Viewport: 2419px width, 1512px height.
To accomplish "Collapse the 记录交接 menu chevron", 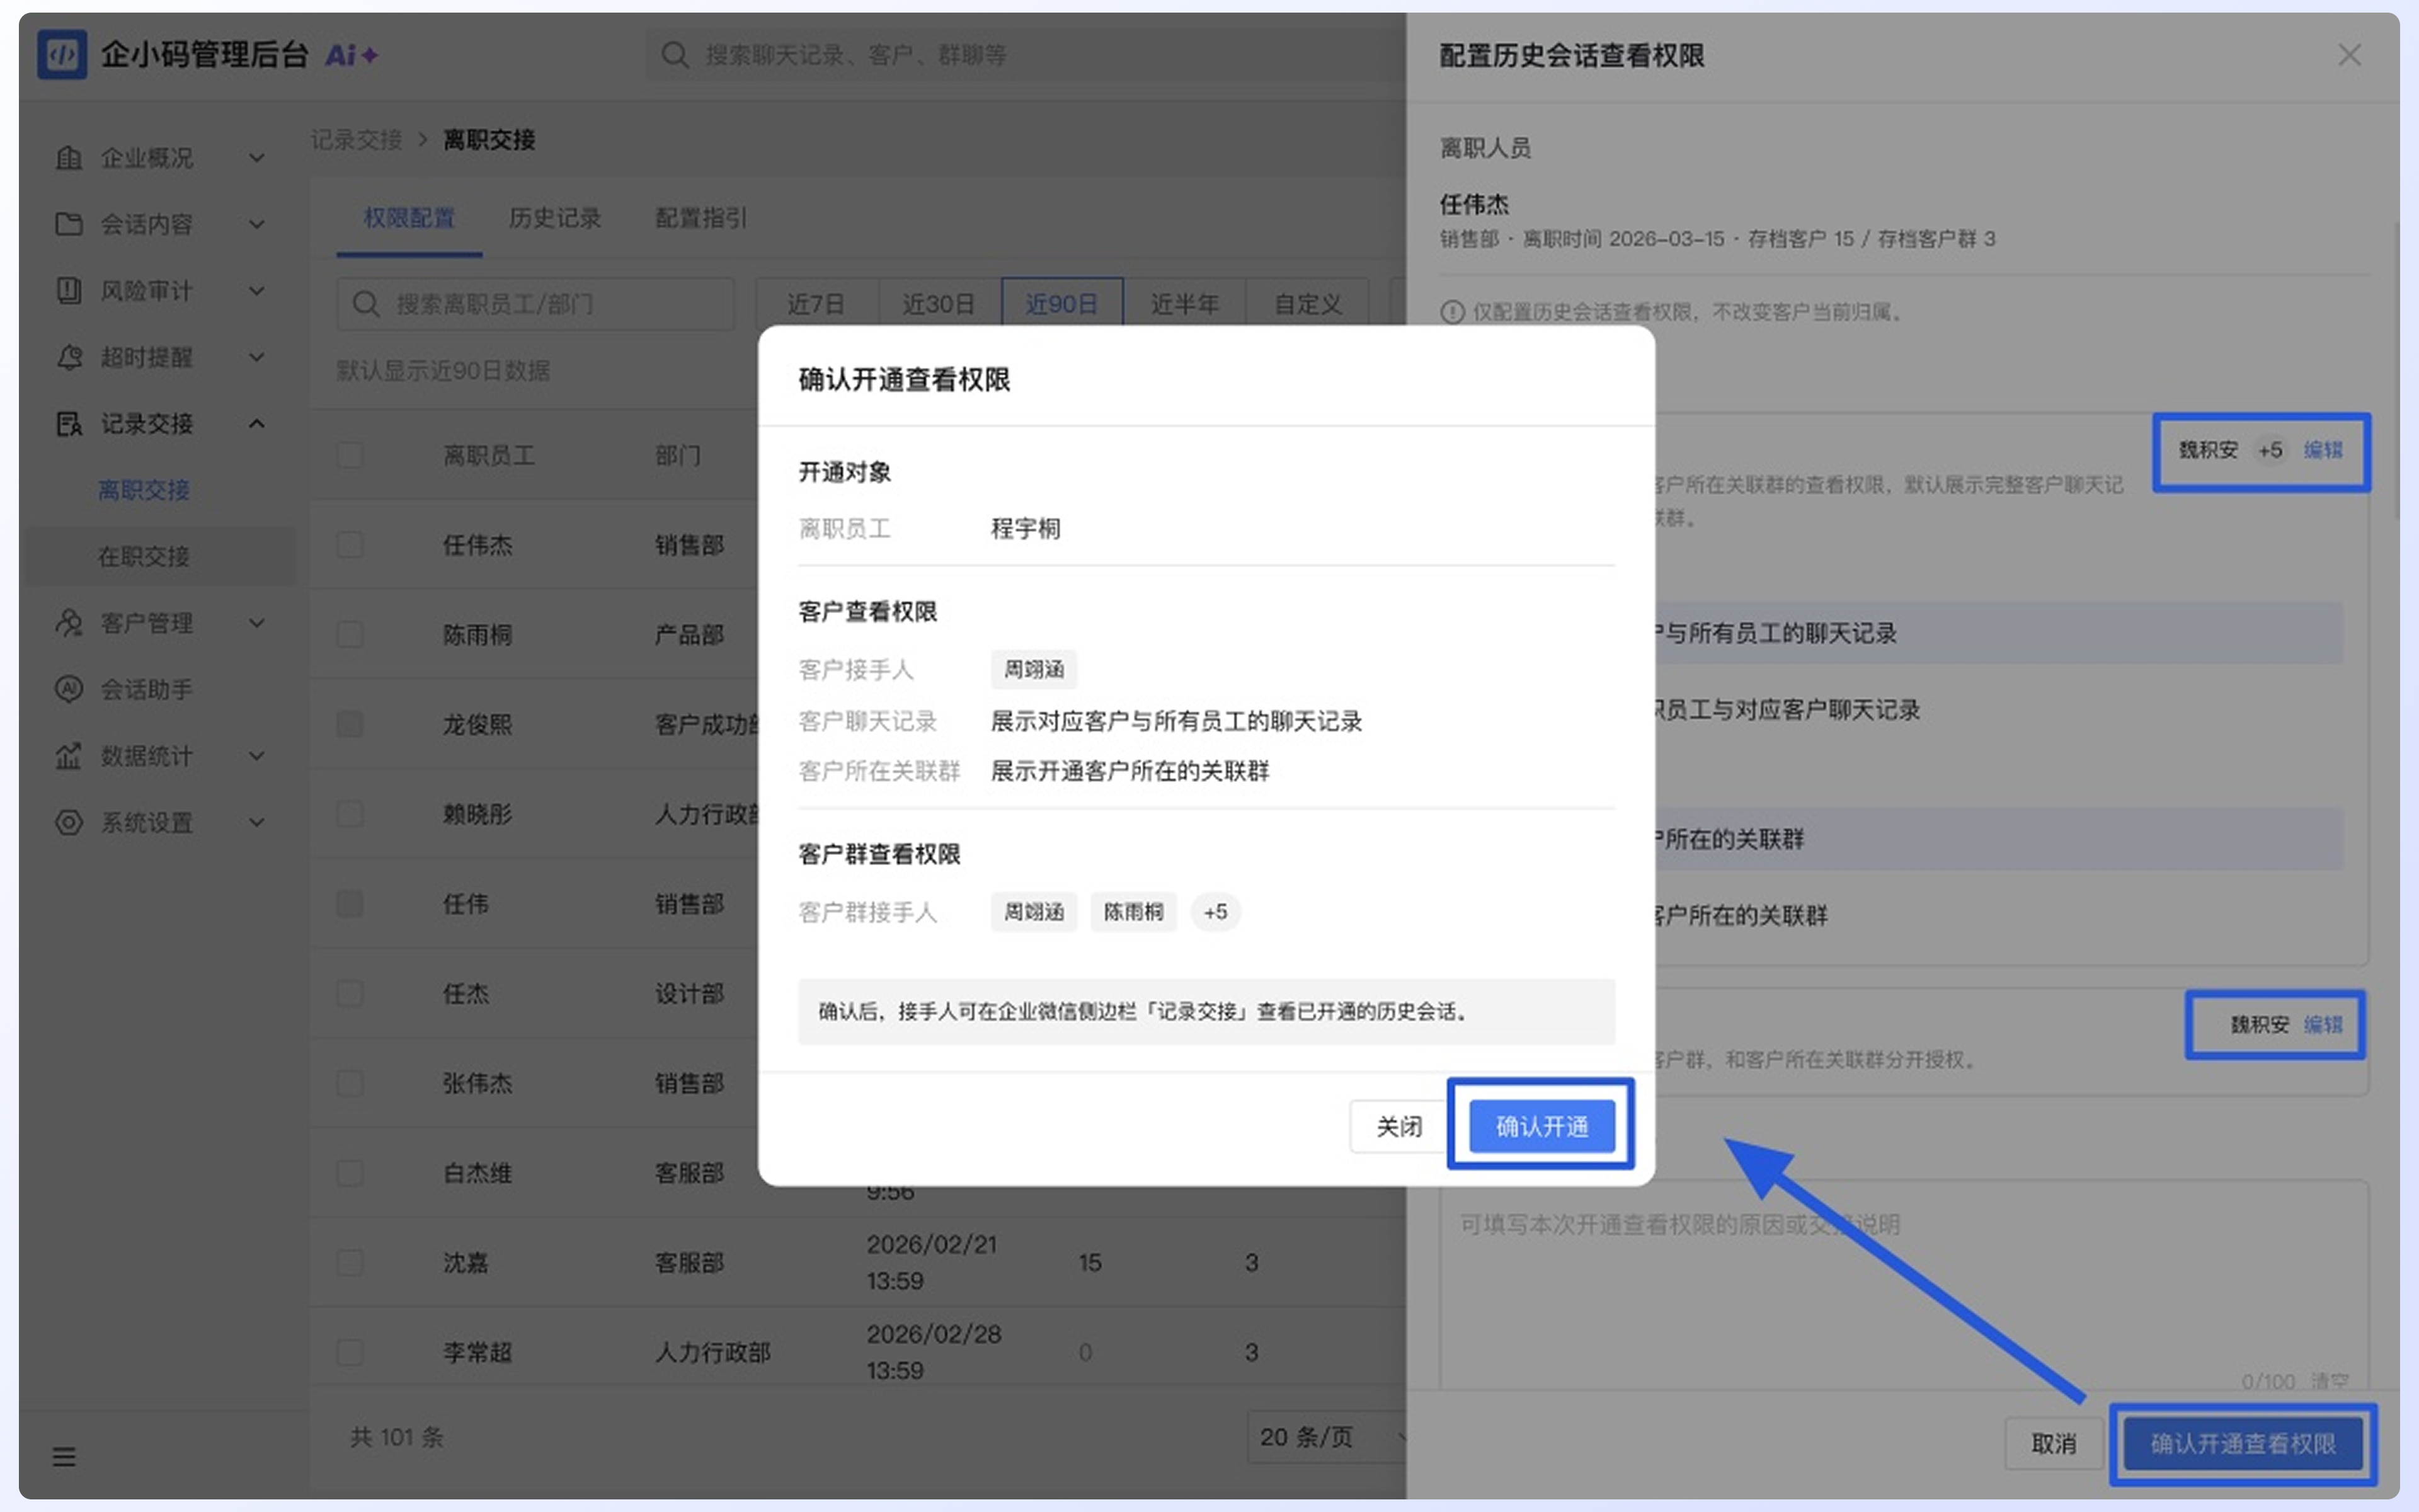I will click(257, 424).
